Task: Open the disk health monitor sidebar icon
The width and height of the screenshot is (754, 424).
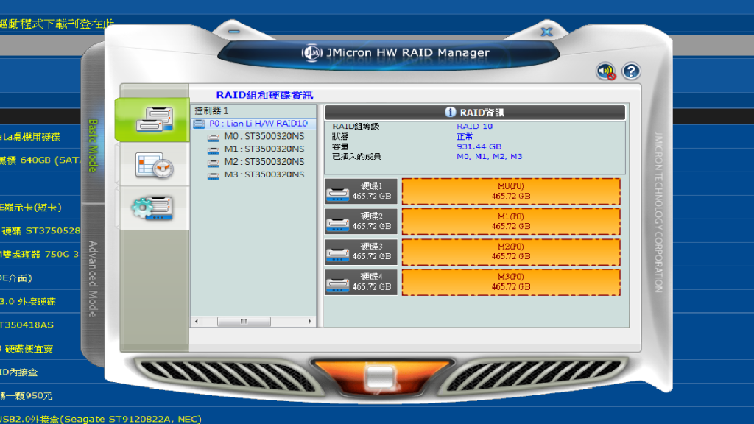Action: click(155, 166)
